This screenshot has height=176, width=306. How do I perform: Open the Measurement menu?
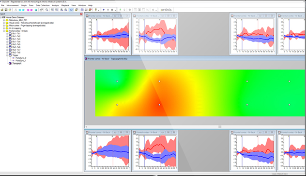(x=13, y=5)
